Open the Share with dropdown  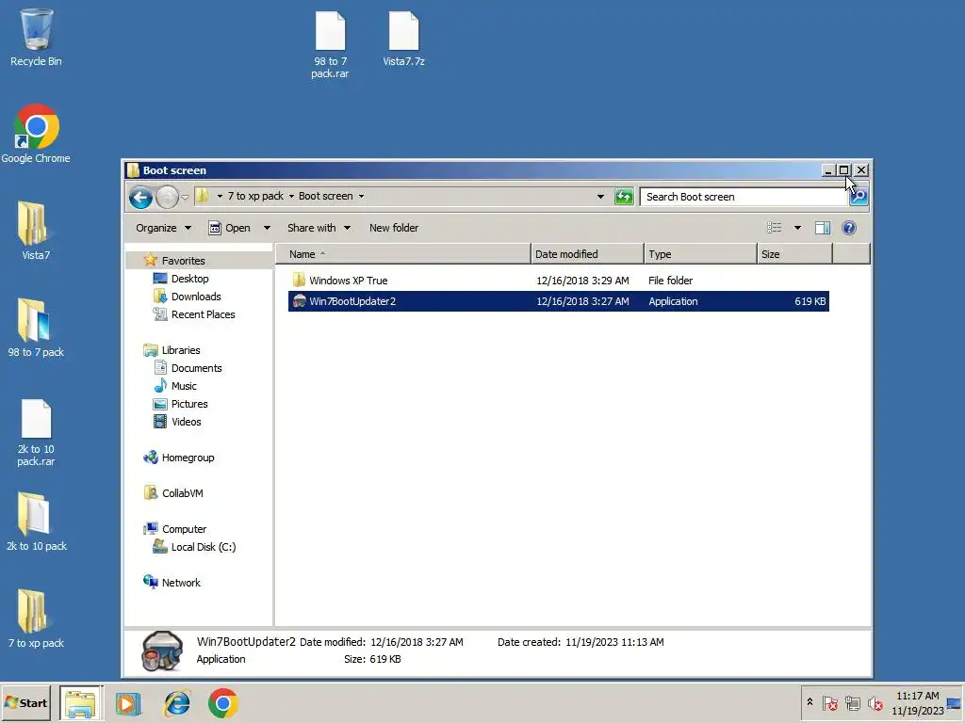coord(319,228)
